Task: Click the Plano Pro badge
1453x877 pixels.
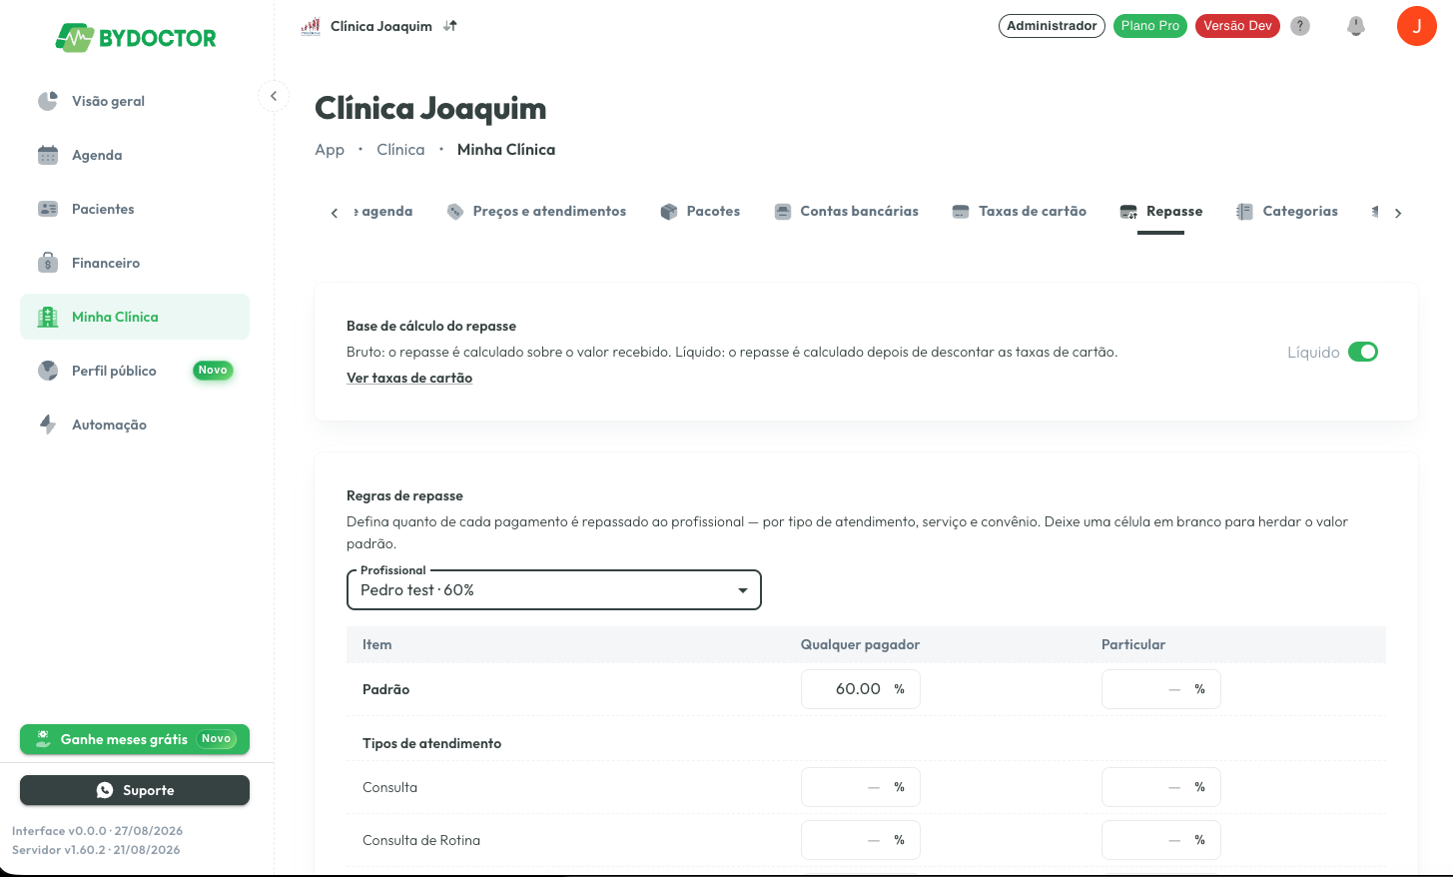Action: point(1150,26)
